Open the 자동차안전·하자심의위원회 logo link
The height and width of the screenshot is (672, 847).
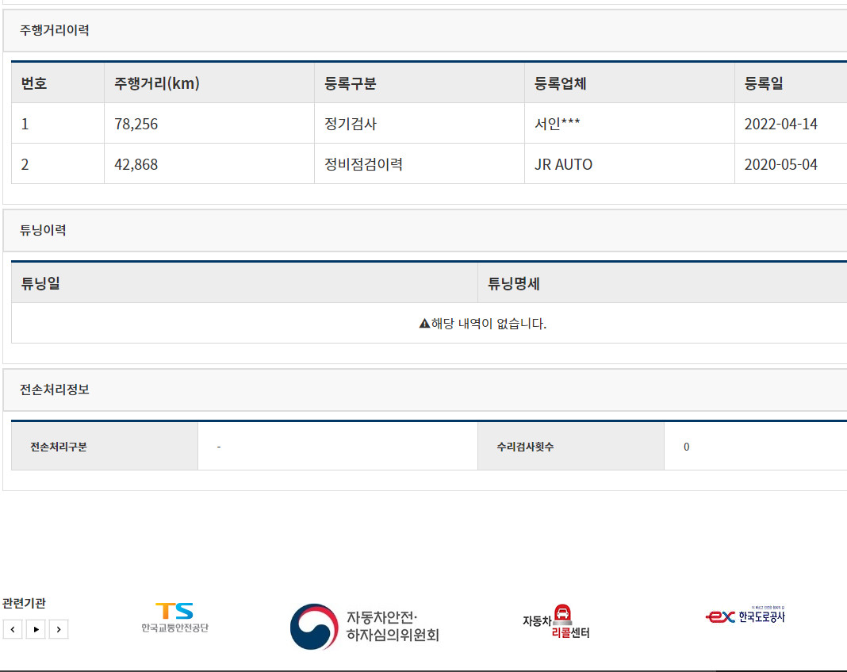pyautogui.click(x=365, y=627)
